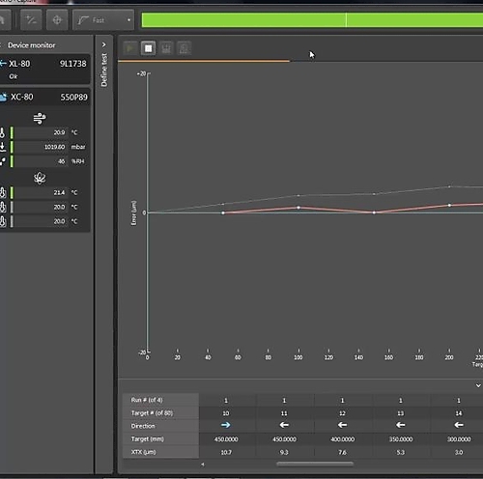
Task: Click the 400.0000 target position cell
Action: (x=343, y=439)
